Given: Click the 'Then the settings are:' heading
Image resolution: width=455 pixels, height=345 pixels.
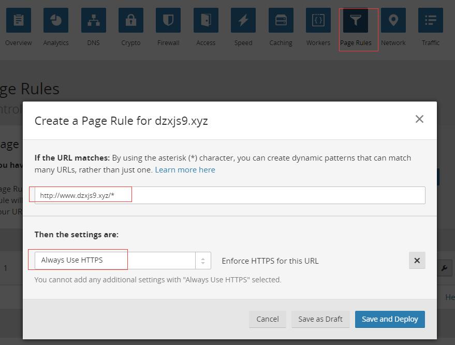Looking at the screenshot, I should point(77,235).
